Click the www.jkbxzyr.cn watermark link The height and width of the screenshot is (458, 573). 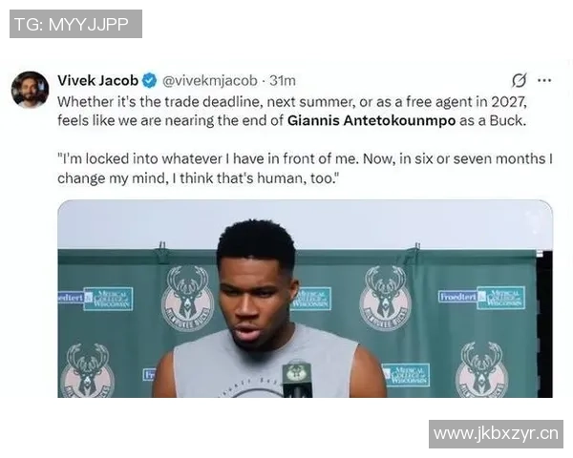[x=496, y=434]
